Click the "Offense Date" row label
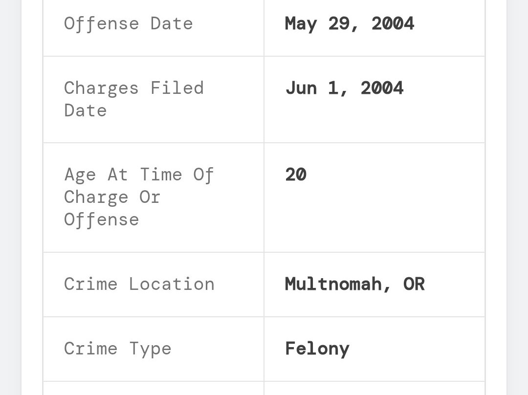 128,23
